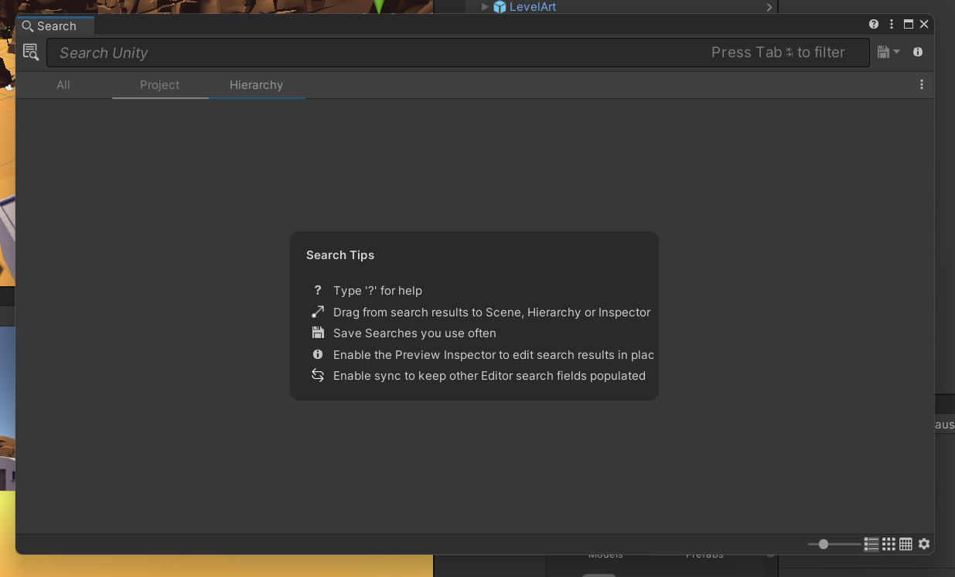Expand the save searches dropdown arrow

click(897, 52)
